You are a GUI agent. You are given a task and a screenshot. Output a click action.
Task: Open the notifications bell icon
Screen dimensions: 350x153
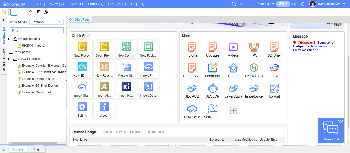click(x=303, y=4)
